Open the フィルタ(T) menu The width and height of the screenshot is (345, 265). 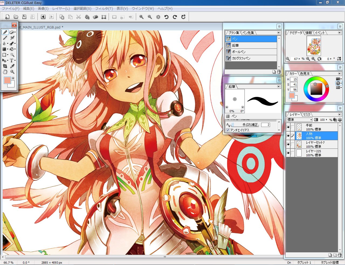coord(104,9)
